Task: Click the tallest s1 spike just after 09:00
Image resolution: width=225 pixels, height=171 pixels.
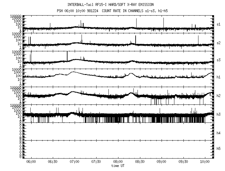Action: coord(163,23)
